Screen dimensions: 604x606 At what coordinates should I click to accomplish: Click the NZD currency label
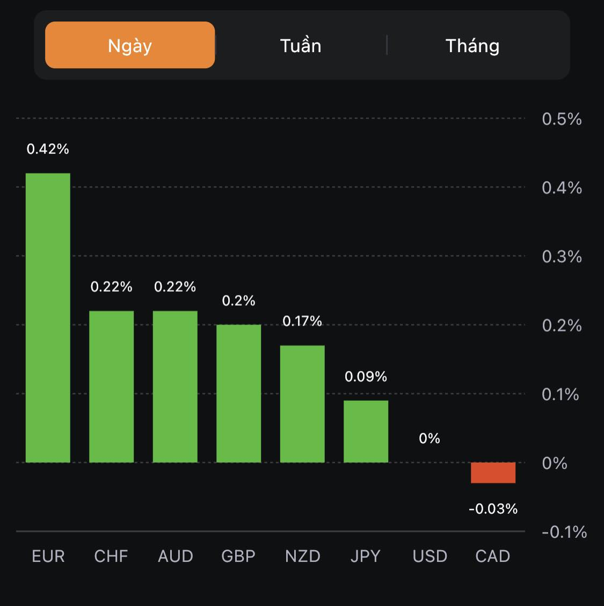302,556
